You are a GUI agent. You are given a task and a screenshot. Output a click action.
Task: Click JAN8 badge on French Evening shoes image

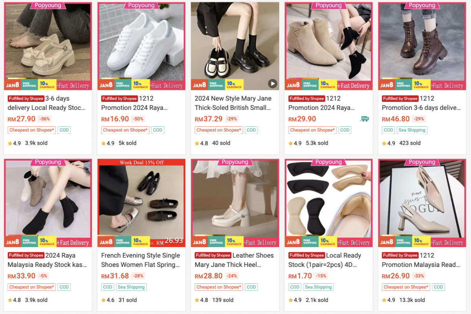tap(106, 241)
